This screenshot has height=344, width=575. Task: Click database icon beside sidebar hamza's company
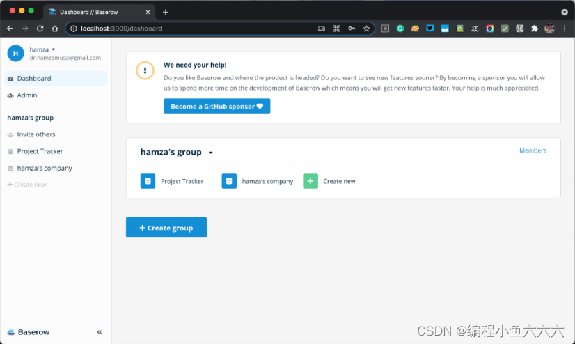point(10,169)
